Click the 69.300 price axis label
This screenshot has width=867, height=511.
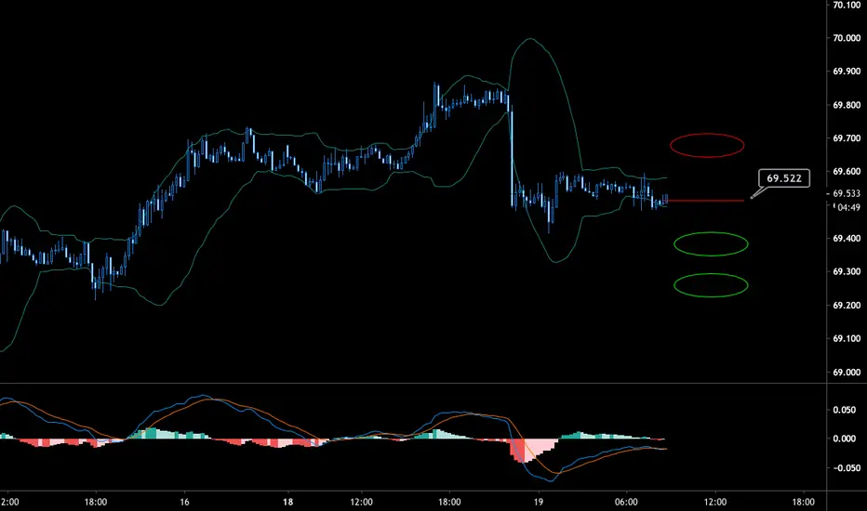pyautogui.click(x=847, y=271)
